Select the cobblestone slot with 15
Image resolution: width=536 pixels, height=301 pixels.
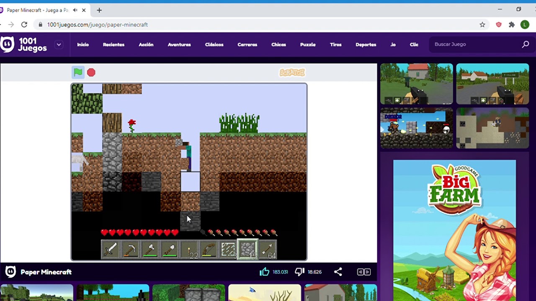click(x=248, y=250)
